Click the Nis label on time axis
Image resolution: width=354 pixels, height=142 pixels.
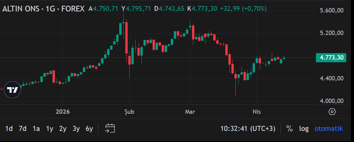click(257, 112)
